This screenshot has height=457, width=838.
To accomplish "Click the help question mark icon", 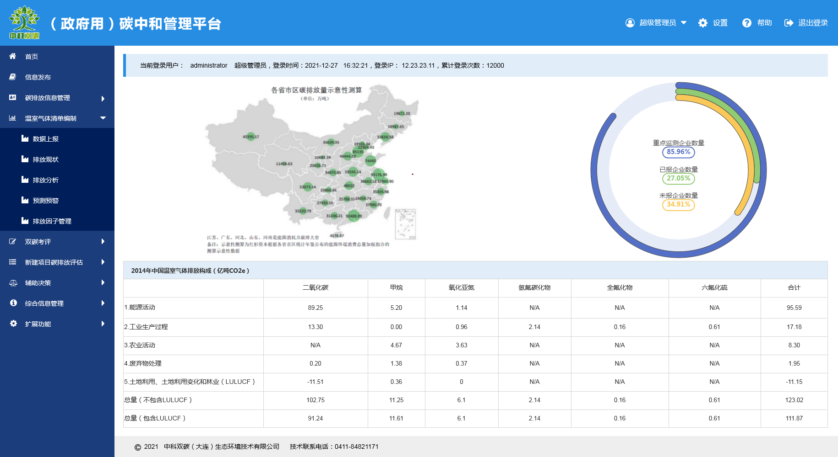I will click(x=747, y=23).
